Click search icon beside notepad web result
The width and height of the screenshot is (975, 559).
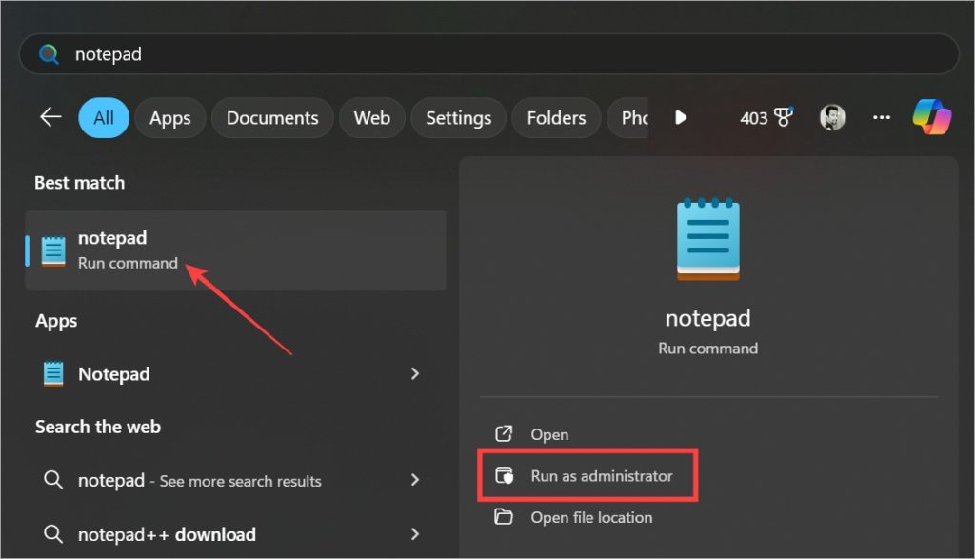click(53, 479)
